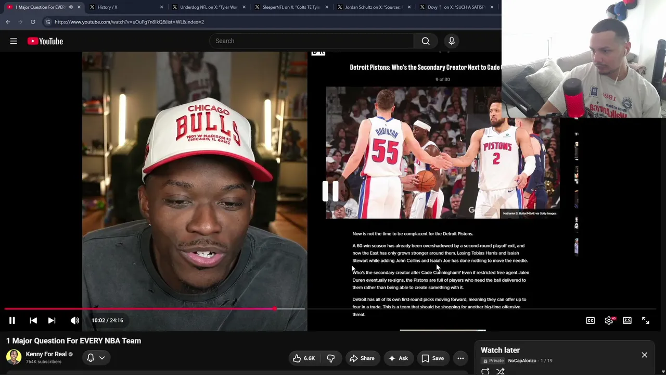666x375 pixels.
Task: Click the Watch later playlist title
Action: 500,351
